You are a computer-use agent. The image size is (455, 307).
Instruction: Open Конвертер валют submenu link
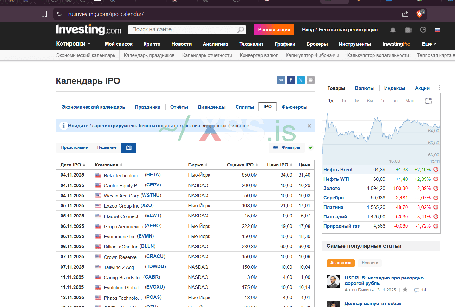pos(259,55)
